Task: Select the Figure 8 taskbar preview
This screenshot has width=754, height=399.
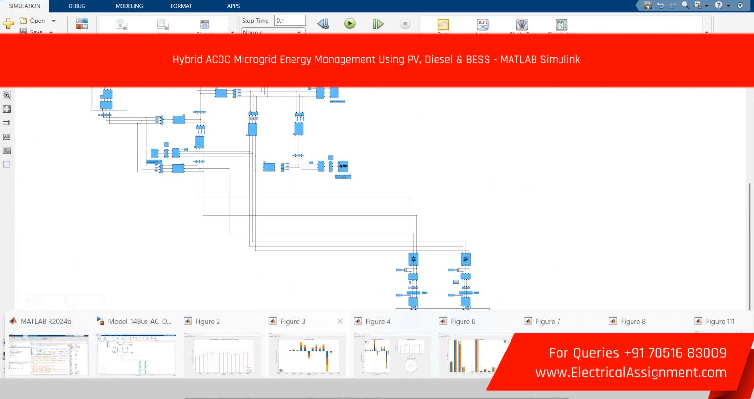Action: pos(628,321)
